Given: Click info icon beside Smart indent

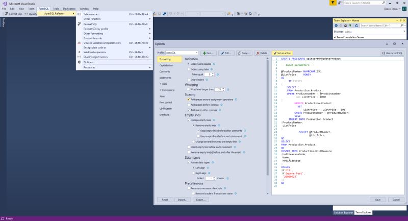Looking at the screenshot, I should coord(207,80).
